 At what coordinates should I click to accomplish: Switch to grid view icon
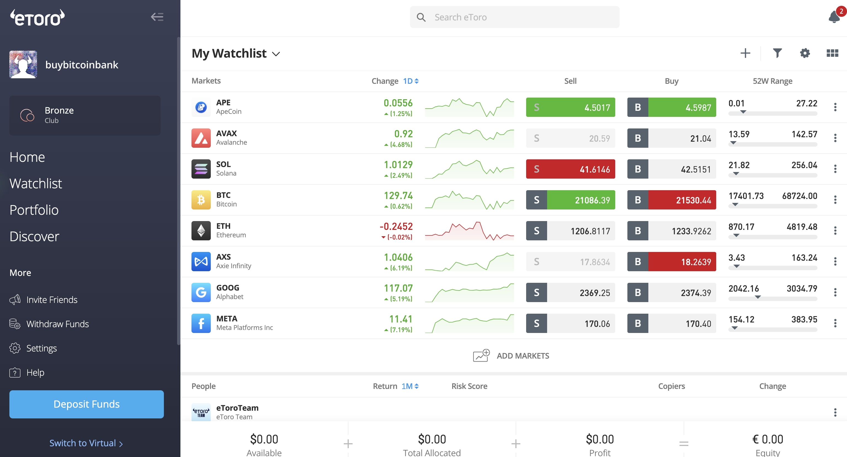tap(832, 53)
